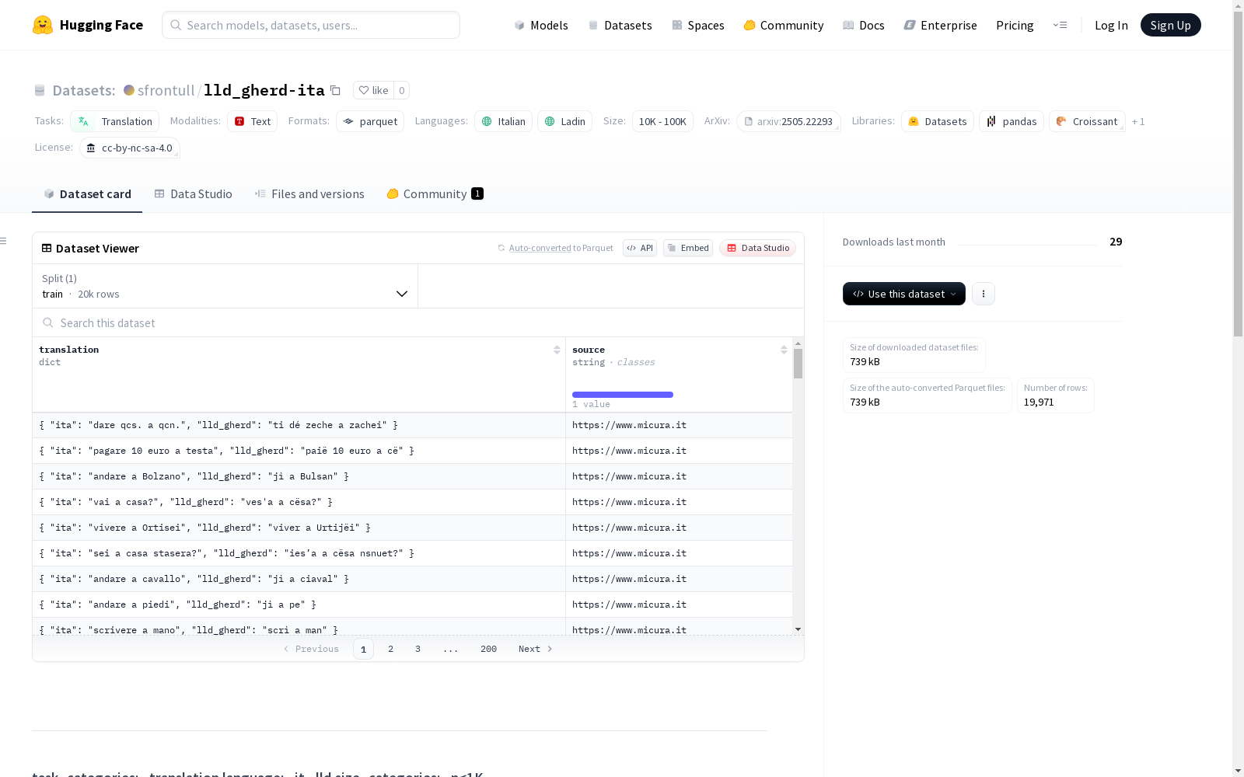The height and width of the screenshot is (777, 1244).
Task: Select the Datasets library tag
Action: click(938, 121)
